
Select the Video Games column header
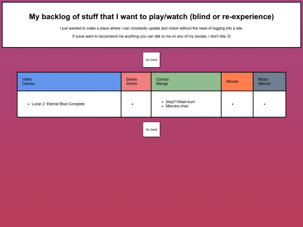point(69,81)
